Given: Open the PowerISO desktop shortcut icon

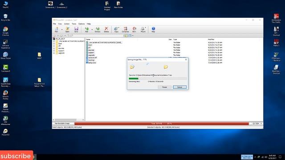Looking at the screenshot, I should pyautogui.click(x=5, y=132).
